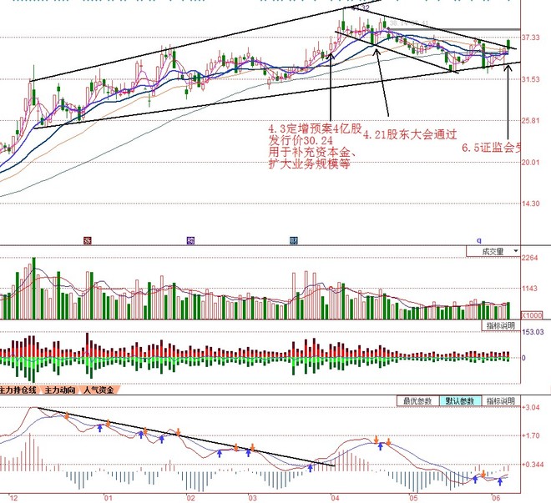Screen dimensions: 551x503
Task: Click indicator axis value 153.03
Action: pyautogui.click(x=533, y=332)
